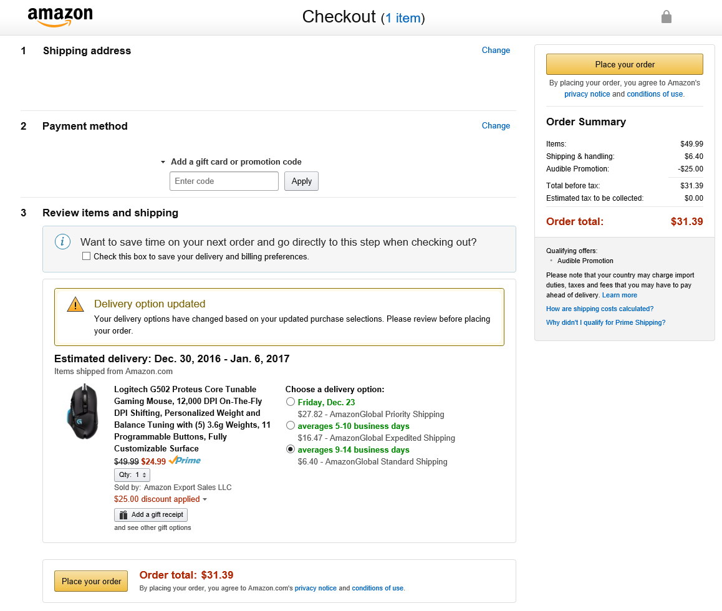722x611 pixels.
Task: Change the payment method
Action: [x=496, y=126]
